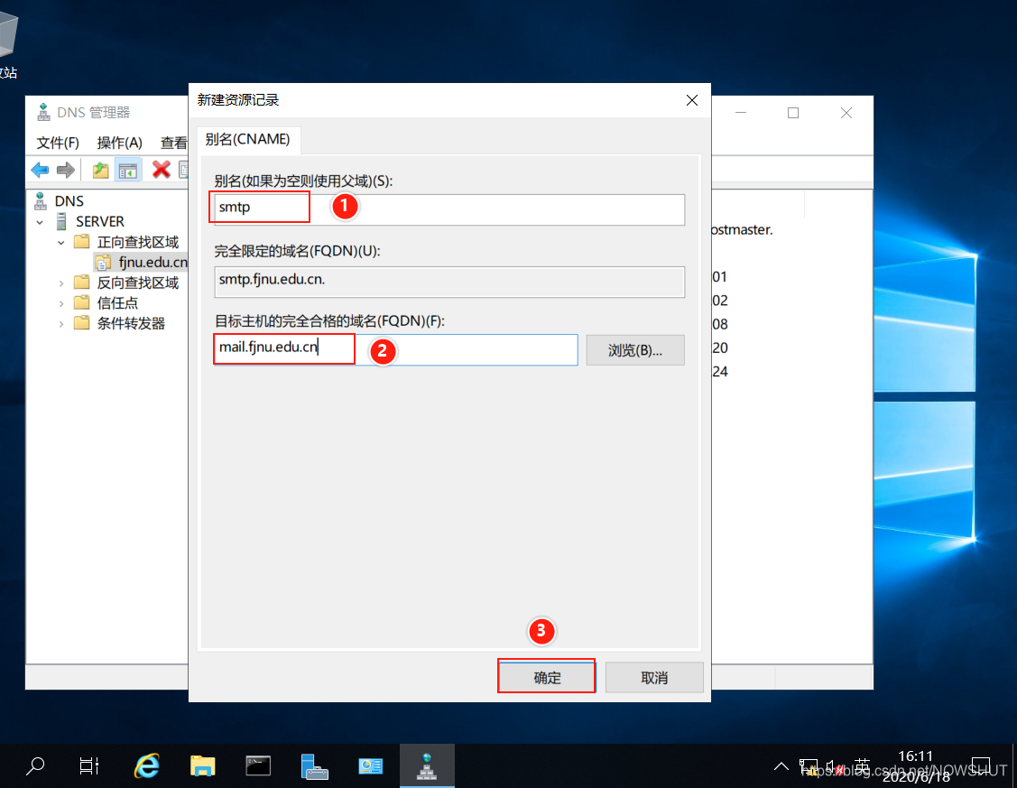This screenshot has width=1017, height=788.
Task: Click the blue Back arrow in DNS toolbar
Action: (x=40, y=170)
